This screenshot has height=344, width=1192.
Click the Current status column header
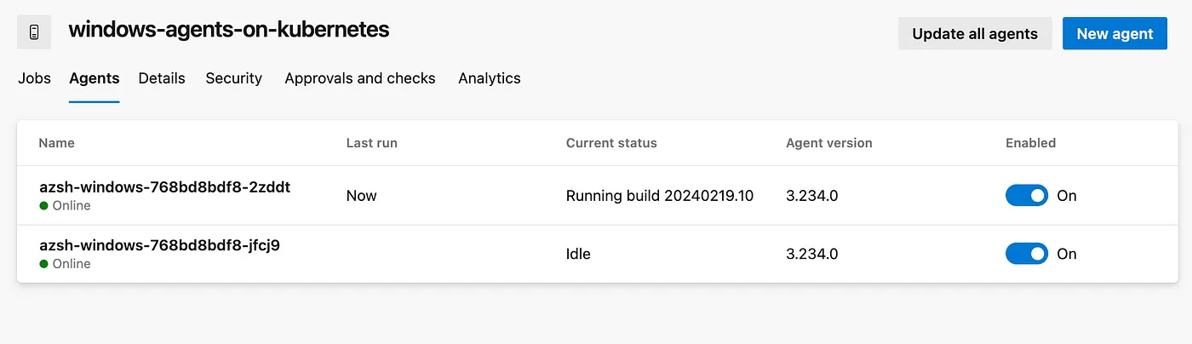tap(611, 143)
